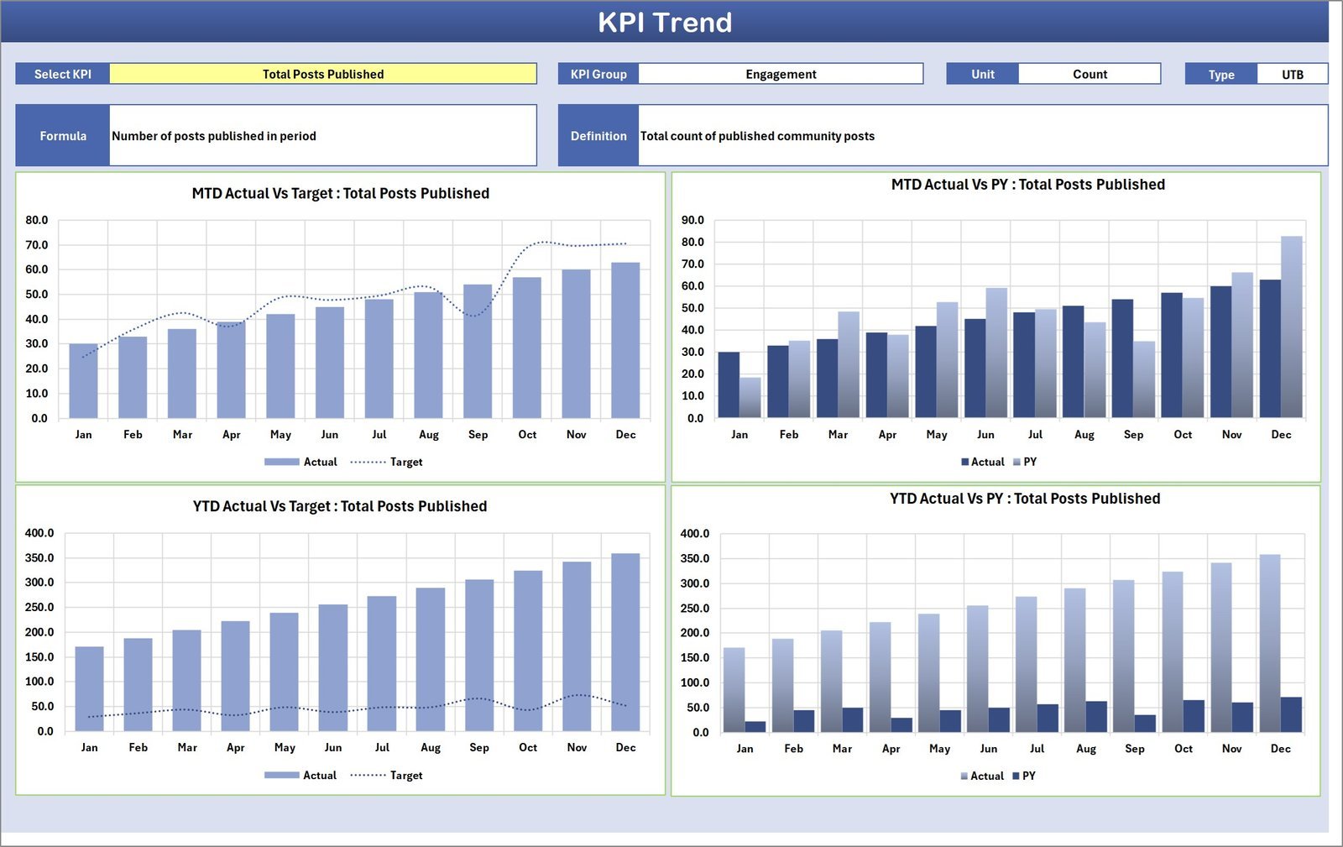Click the January Actual bar in MTD PY chart
1343x847 pixels.
729,384
